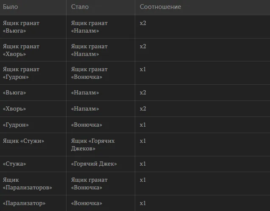The width and height of the screenshot is (270, 211).
Task: Click the standalone "«Вьюга»" cell
Action: click(14, 93)
